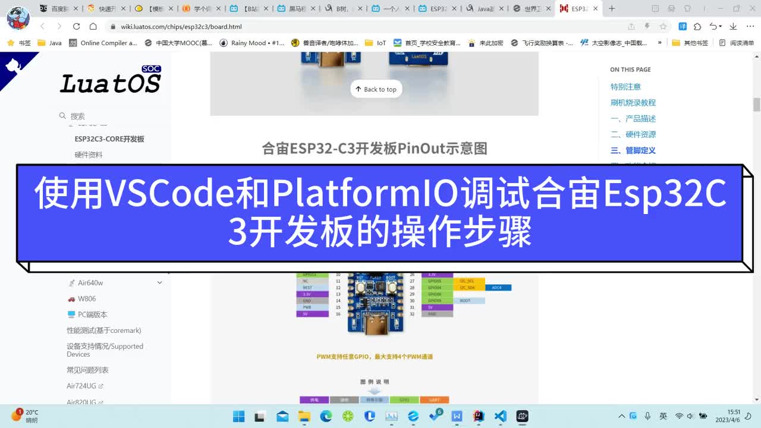This screenshot has width=761, height=428.
Task: Show more bookmarks with » chevron
Action: point(659,43)
